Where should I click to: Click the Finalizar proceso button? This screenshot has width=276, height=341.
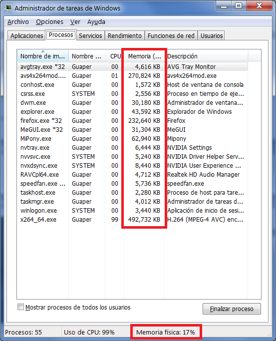[232, 309]
